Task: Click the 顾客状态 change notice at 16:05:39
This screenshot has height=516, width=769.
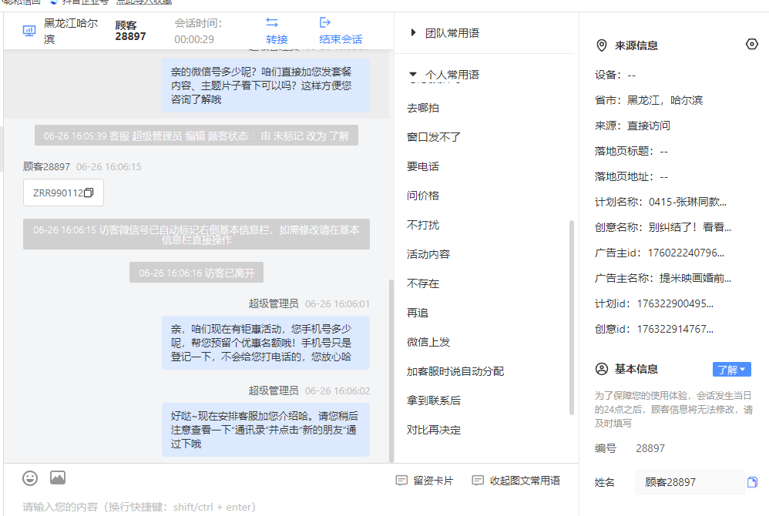Action: [196, 136]
